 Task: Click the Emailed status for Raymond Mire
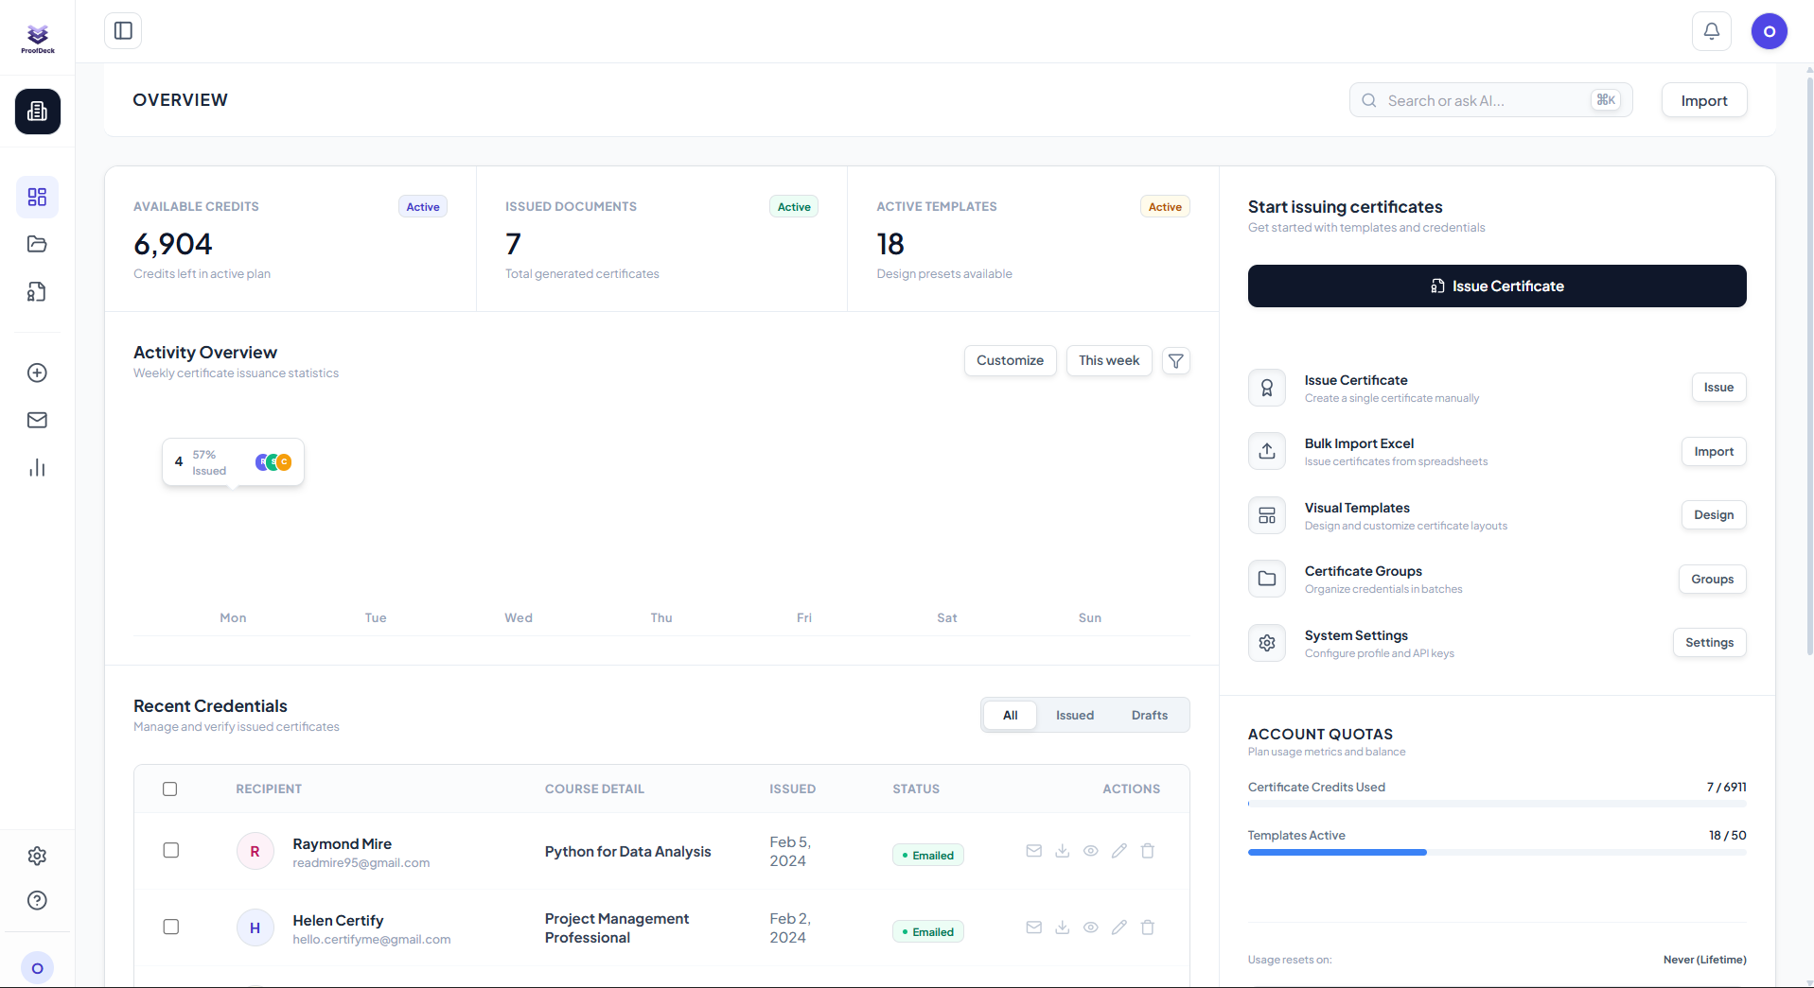coord(927,855)
